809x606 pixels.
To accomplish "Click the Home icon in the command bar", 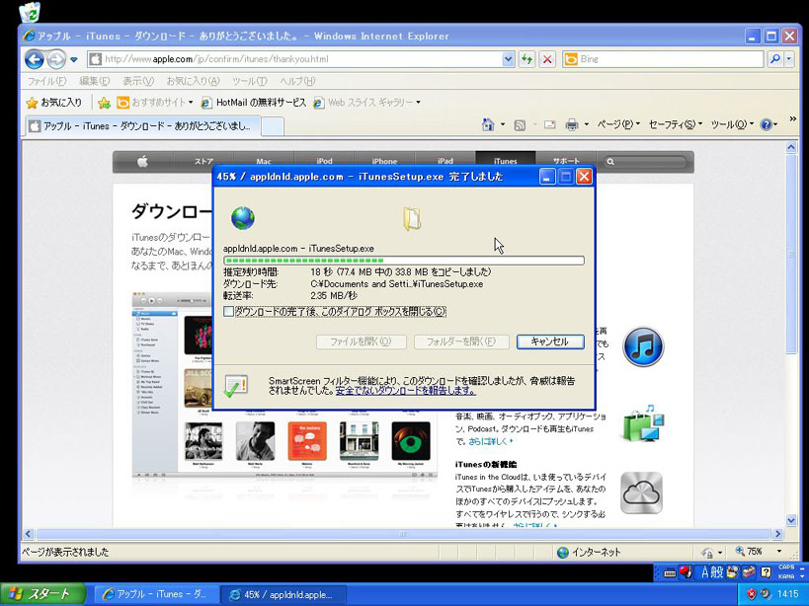I will coord(488,124).
